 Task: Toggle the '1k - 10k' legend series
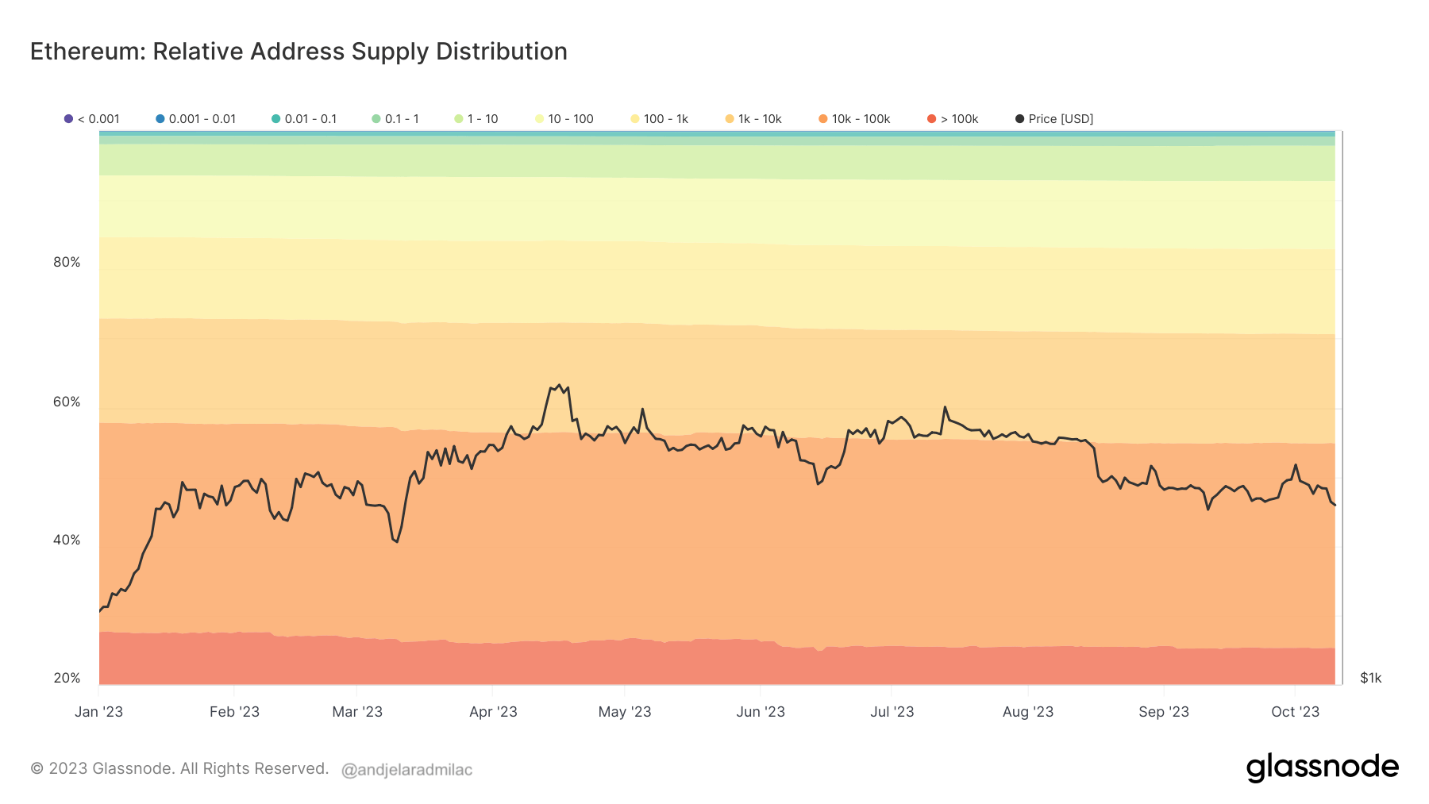pyautogui.click(x=753, y=119)
